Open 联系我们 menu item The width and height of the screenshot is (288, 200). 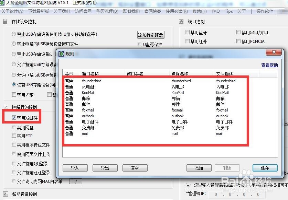click(x=131, y=11)
